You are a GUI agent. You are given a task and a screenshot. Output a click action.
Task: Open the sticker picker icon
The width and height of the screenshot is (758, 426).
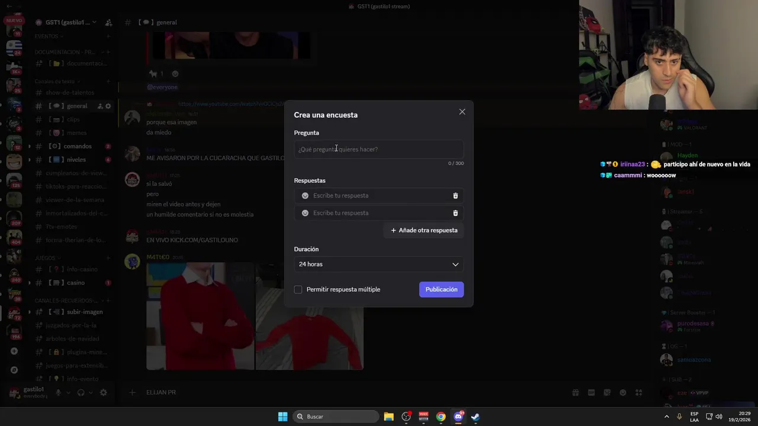(x=607, y=392)
